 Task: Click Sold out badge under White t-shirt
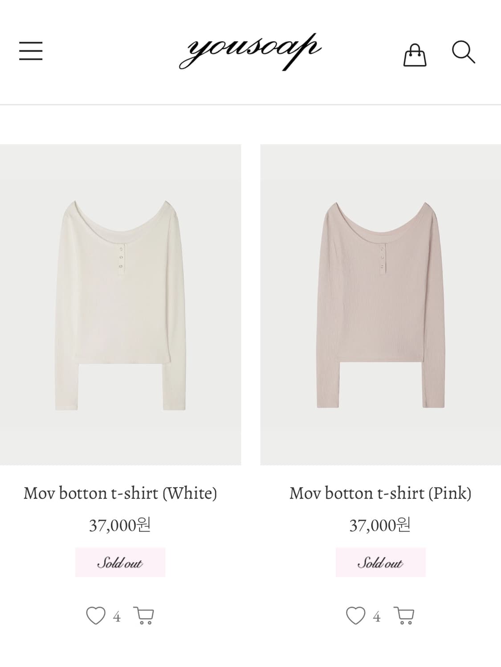120,562
